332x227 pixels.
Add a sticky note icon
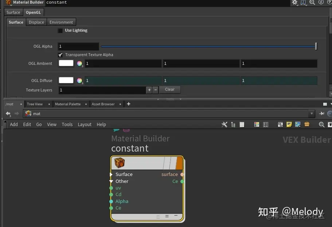289,125
